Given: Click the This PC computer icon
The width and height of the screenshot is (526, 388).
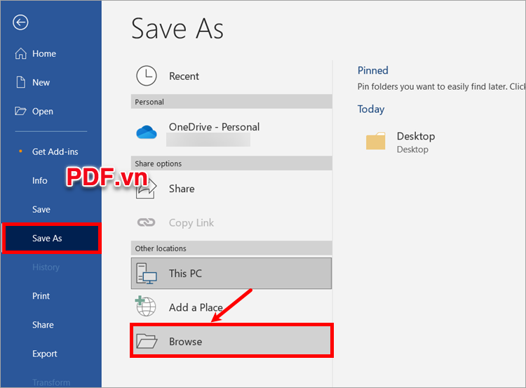Looking at the screenshot, I should click(x=147, y=274).
